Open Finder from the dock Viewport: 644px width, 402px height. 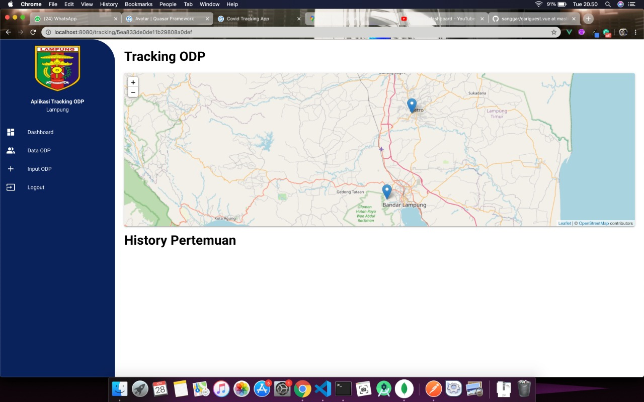(x=120, y=388)
